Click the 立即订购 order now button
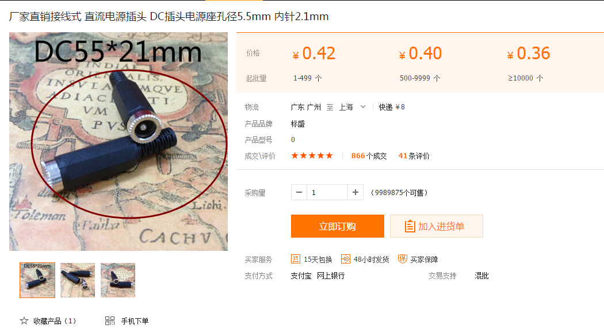Viewport: 604px width, 336px height. (338, 226)
